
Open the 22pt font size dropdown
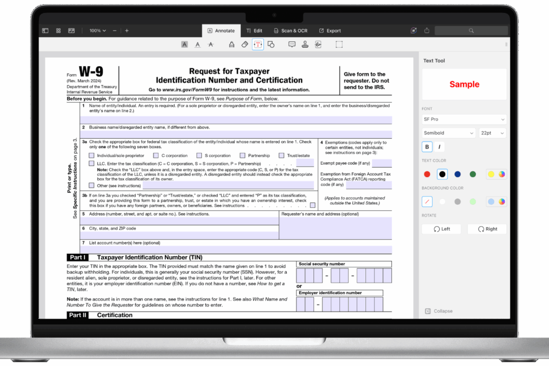tap(492, 133)
